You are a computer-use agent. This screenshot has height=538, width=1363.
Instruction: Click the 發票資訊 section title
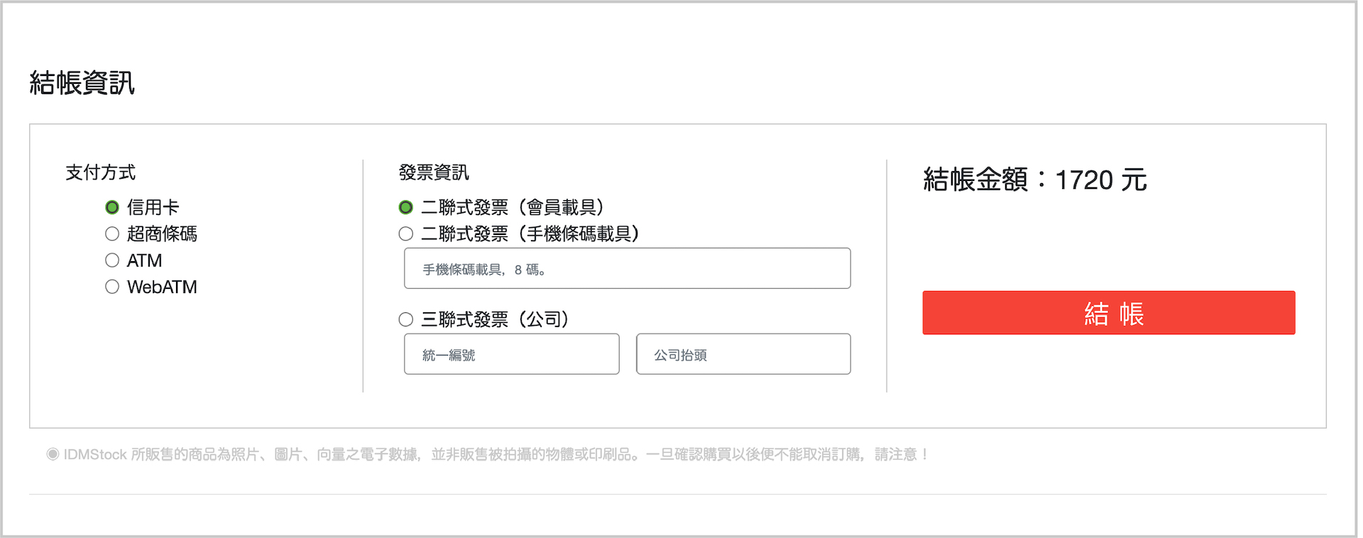click(x=434, y=172)
